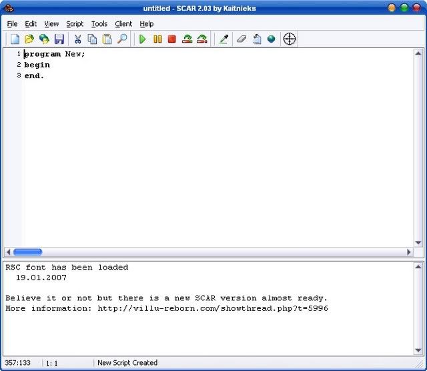Click the New script icon
Image resolution: width=427 pixels, height=371 pixels.
coord(15,39)
